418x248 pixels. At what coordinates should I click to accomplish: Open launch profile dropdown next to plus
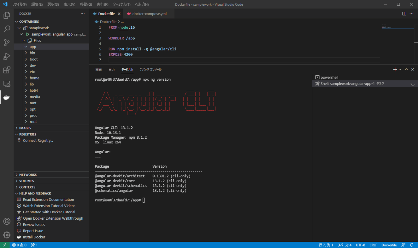(400, 69)
